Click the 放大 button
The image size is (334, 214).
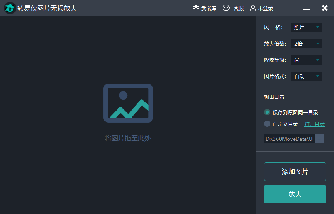tap(295, 194)
